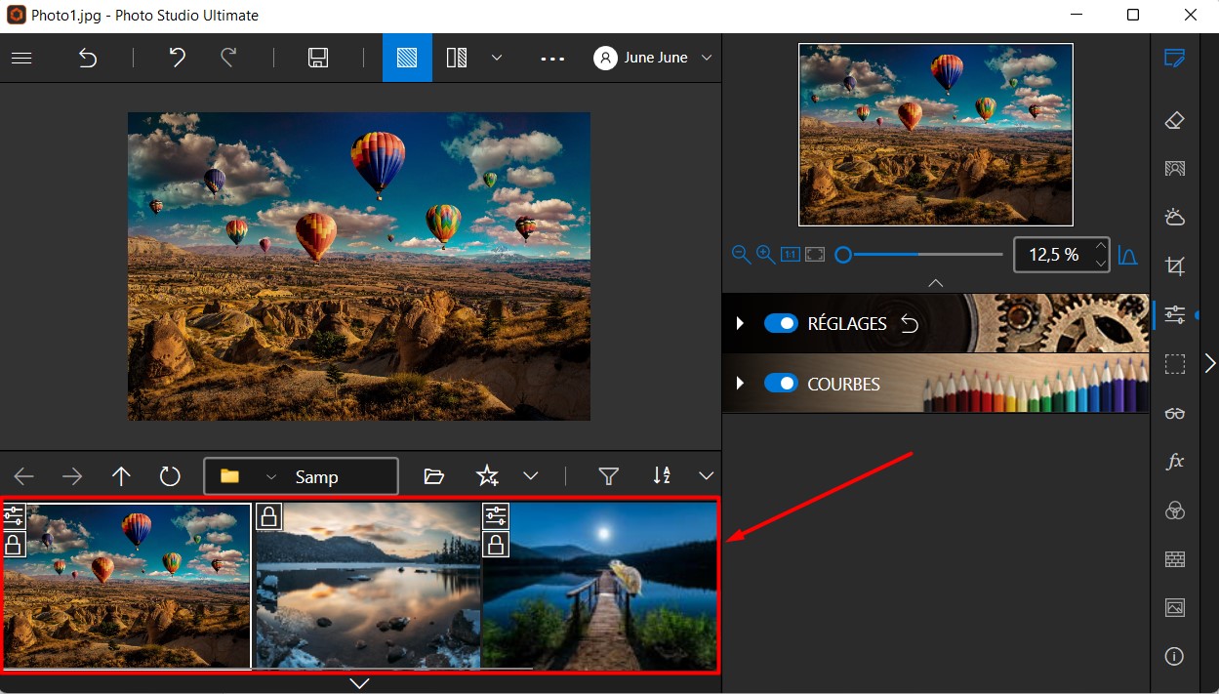Open the favorites dropdown arrow
The image size is (1219, 694).
530,476
